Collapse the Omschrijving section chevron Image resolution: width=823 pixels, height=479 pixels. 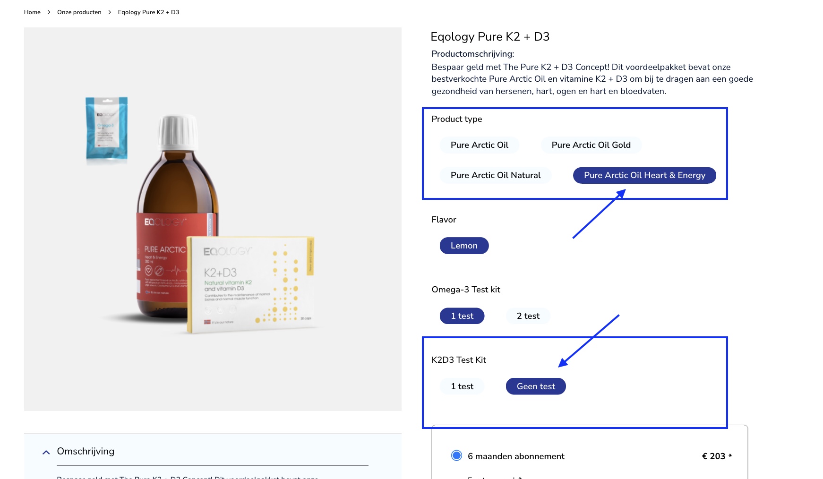pos(46,452)
